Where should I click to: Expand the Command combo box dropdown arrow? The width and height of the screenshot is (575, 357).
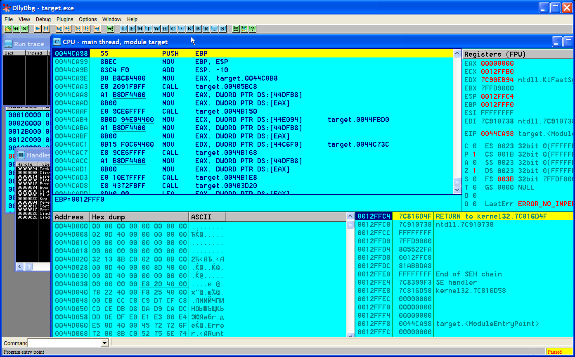[104, 343]
